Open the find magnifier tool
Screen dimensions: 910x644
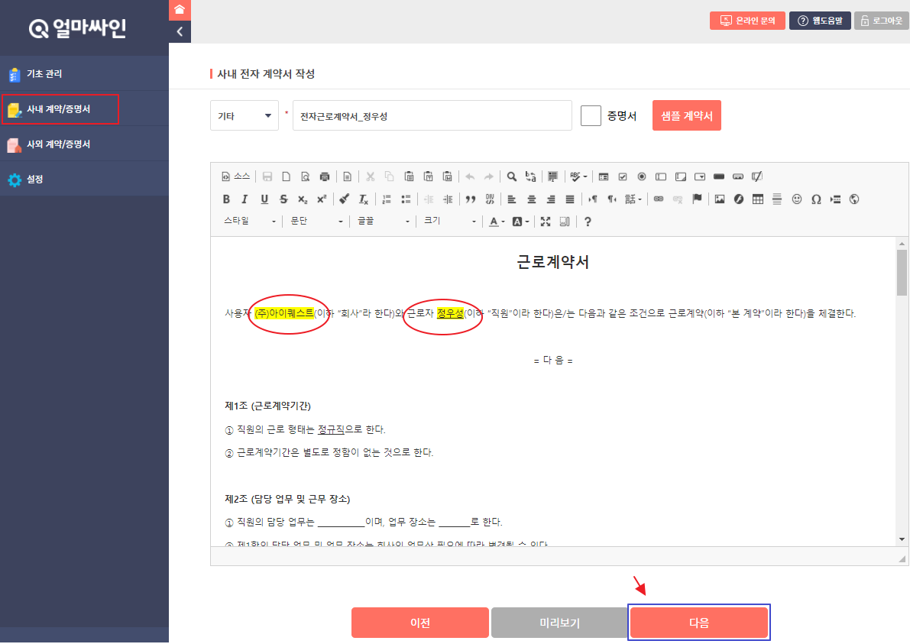[511, 176]
